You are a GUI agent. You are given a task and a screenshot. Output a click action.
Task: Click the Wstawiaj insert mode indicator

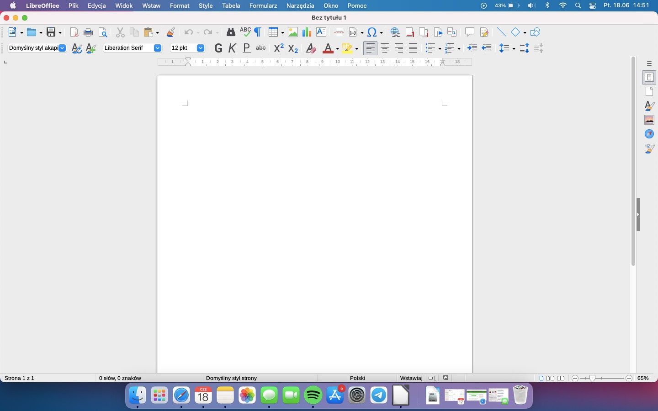(x=411, y=378)
